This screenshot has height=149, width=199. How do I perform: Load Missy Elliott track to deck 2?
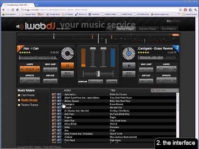[x=59, y=124]
